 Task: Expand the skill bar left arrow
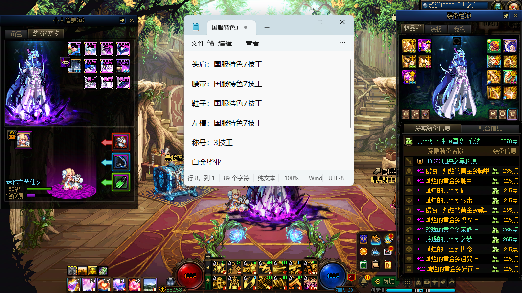tap(207, 268)
